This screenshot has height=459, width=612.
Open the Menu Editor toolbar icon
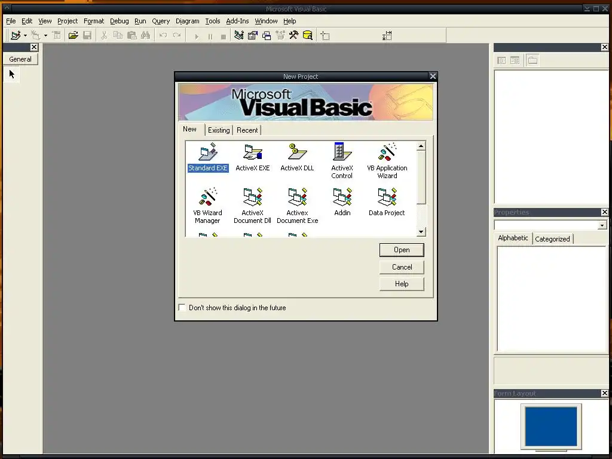point(57,35)
